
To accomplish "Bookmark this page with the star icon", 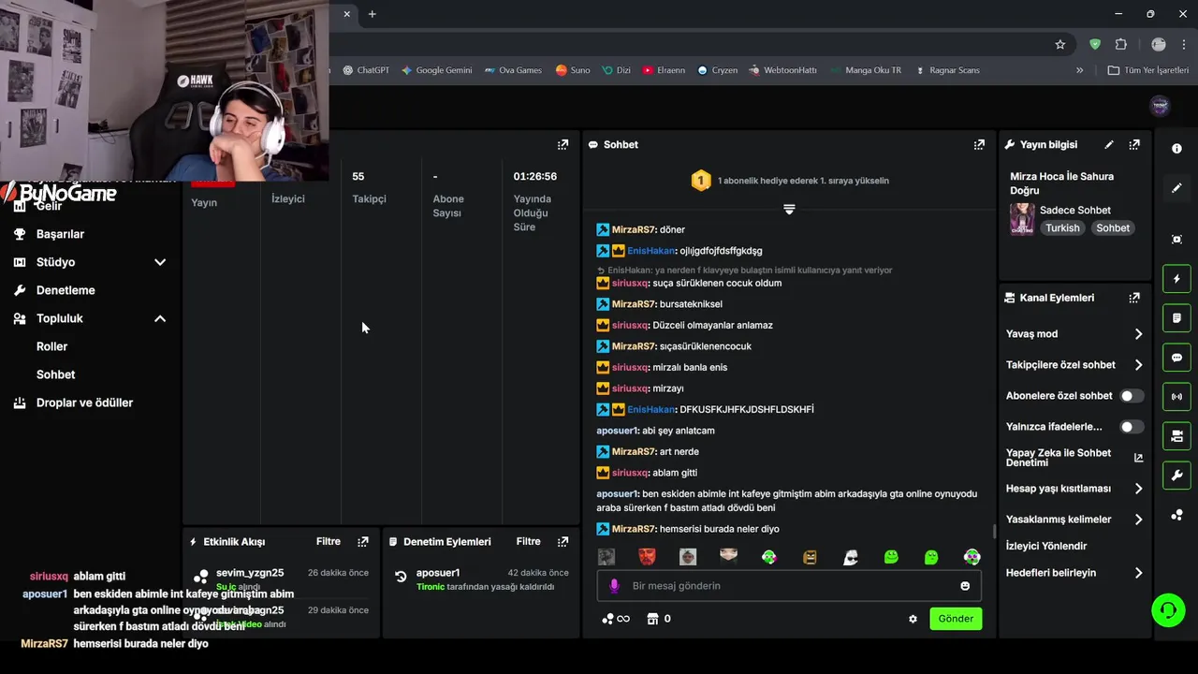I will pyautogui.click(x=1060, y=44).
